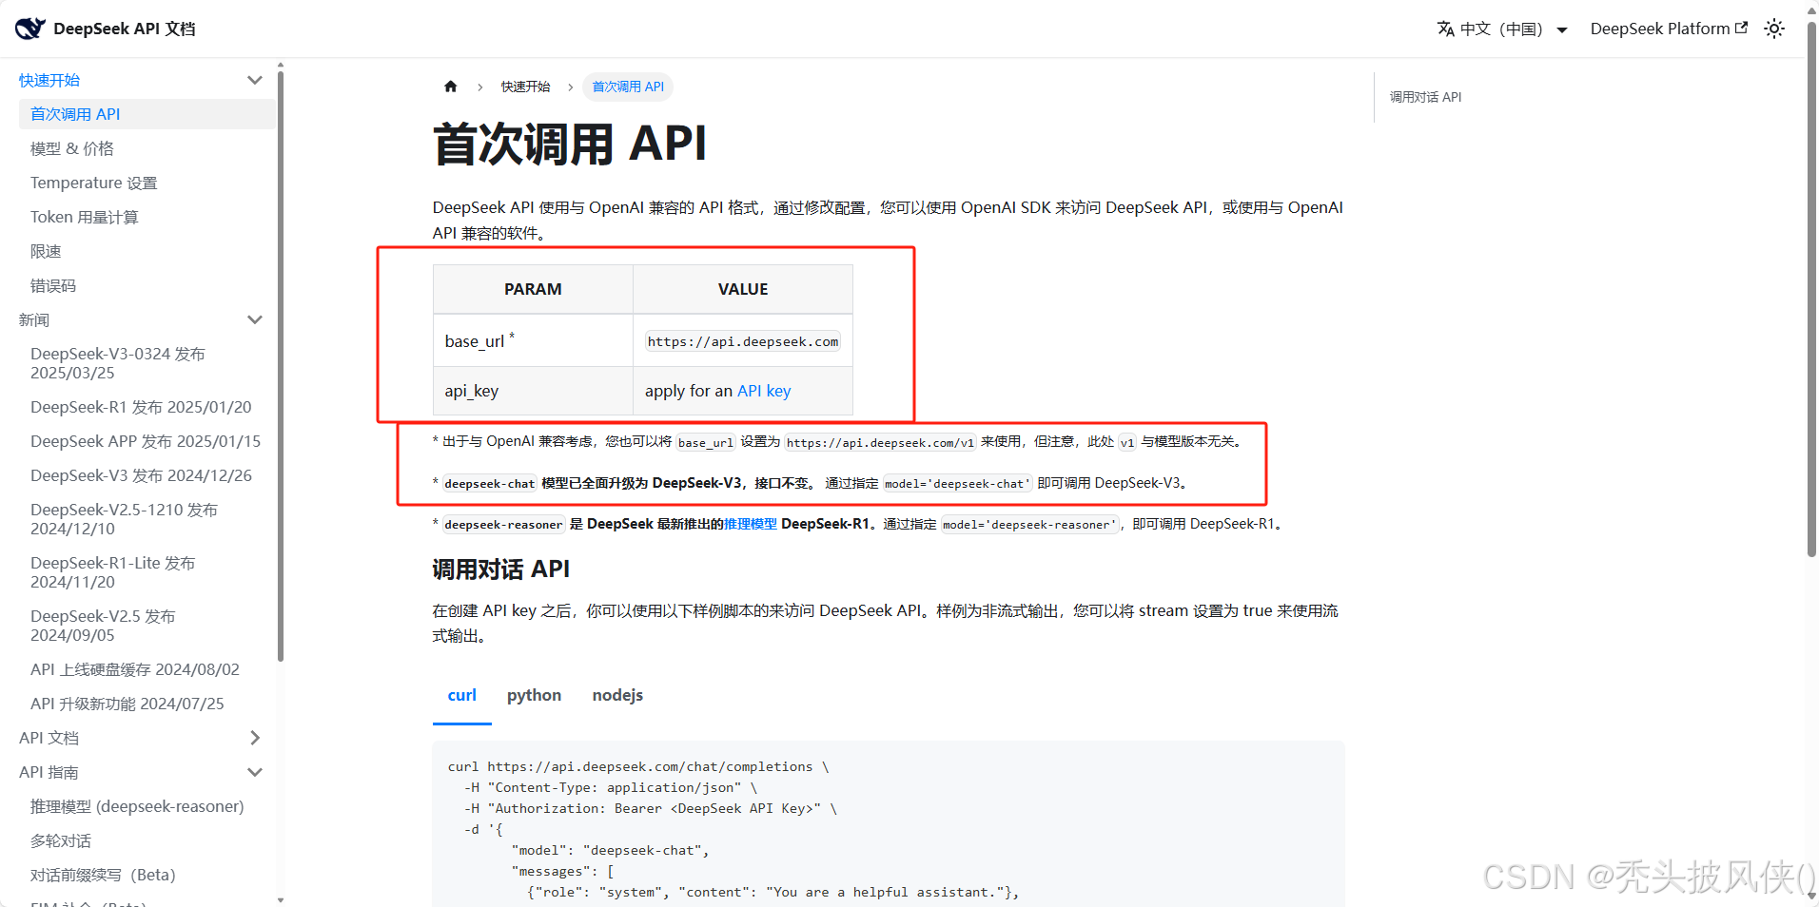Screen dimensions: 1819x907
Task: Click sidebar scrollbar down arrow
Action: (x=281, y=898)
